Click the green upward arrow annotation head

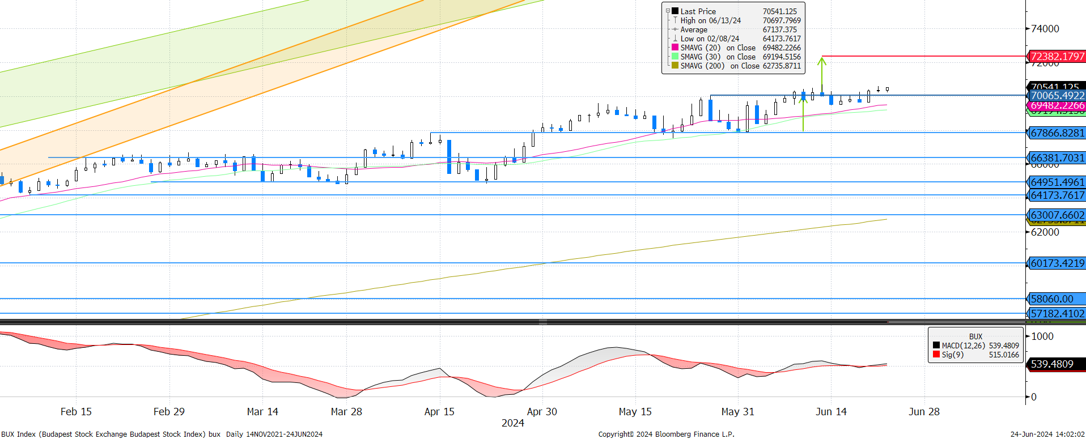point(822,59)
